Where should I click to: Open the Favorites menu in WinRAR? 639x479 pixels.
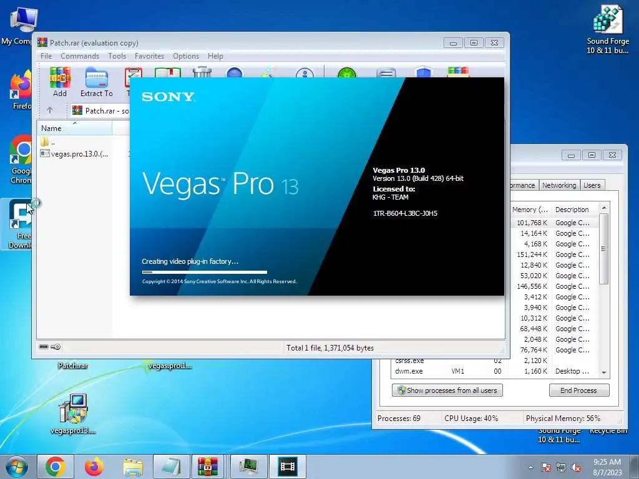[x=149, y=56]
